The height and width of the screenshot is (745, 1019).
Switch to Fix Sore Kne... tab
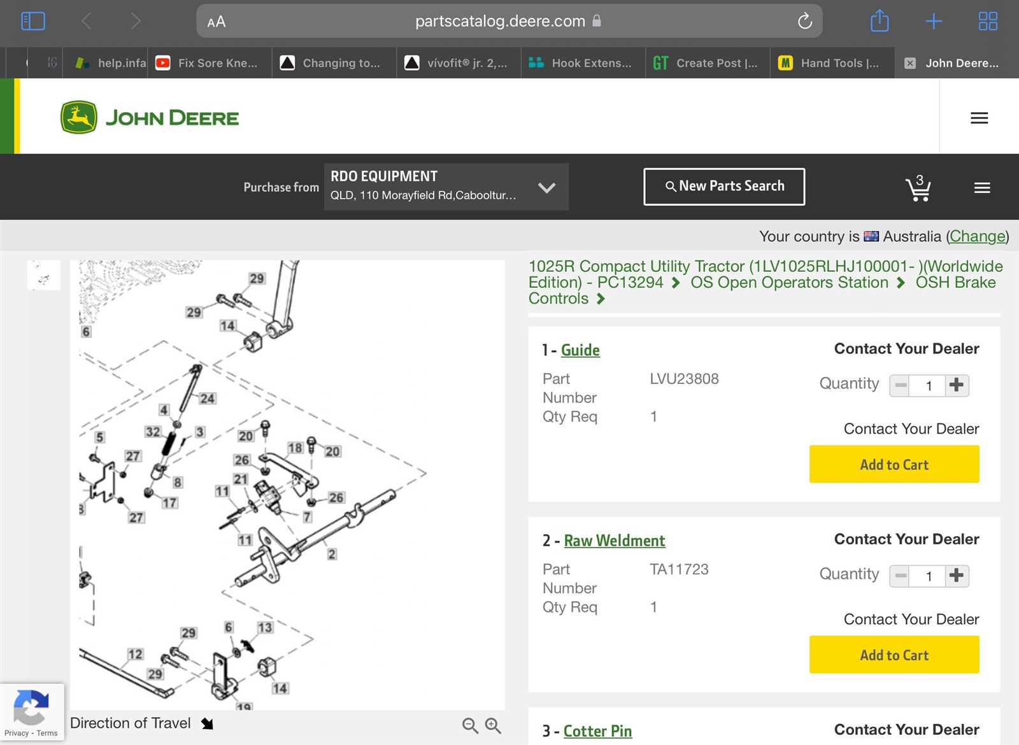210,63
